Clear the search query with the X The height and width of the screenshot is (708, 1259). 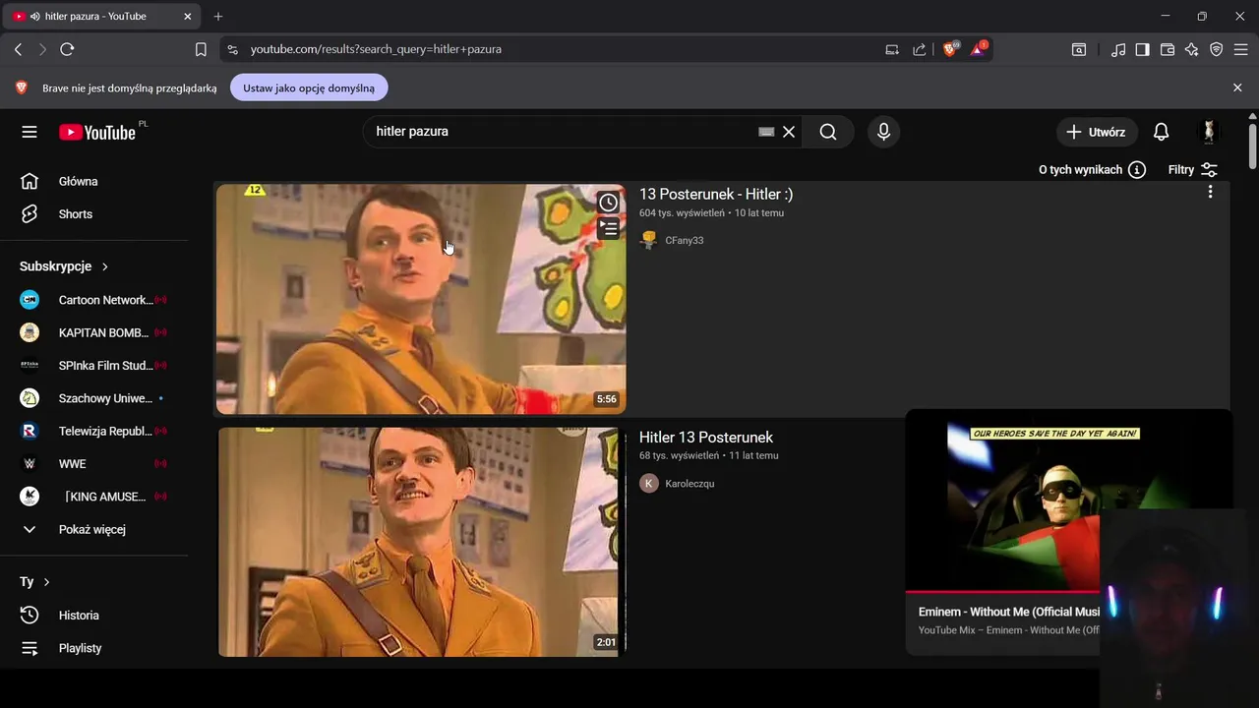click(x=789, y=132)
